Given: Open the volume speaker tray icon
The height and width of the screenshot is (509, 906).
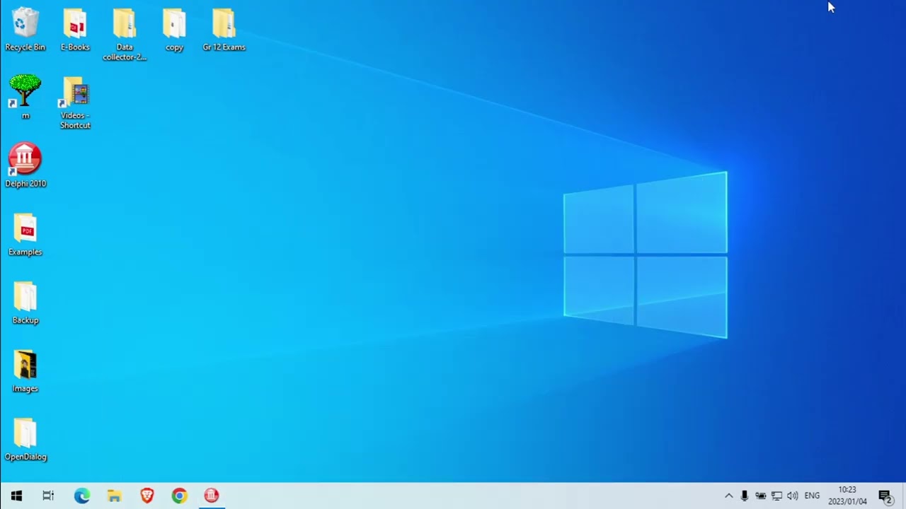Looking at the screenshot, I should click(x=792, y=496).
